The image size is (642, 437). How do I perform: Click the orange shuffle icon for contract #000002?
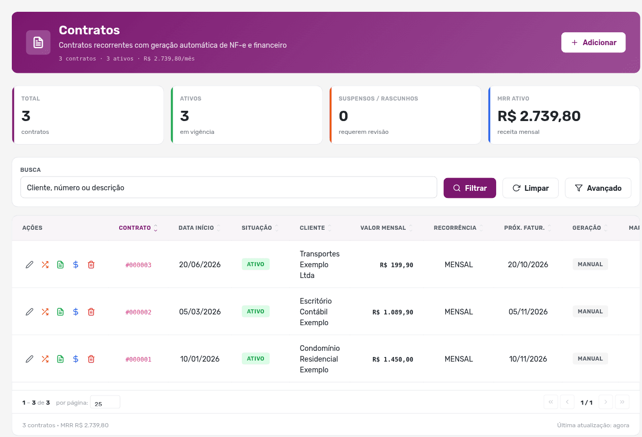(x=45, y=312)
